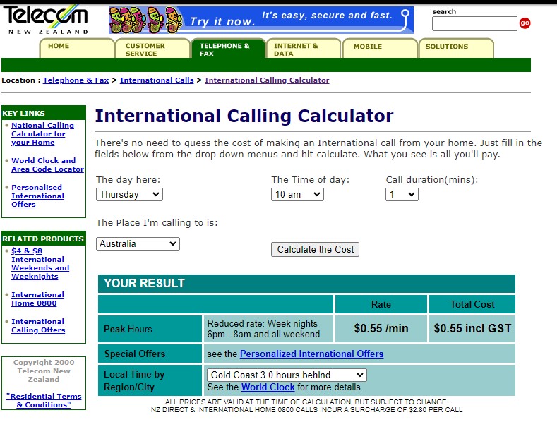Screen dimensions: 557x439
Task: Open the Home tab
Action: point(76,47)
